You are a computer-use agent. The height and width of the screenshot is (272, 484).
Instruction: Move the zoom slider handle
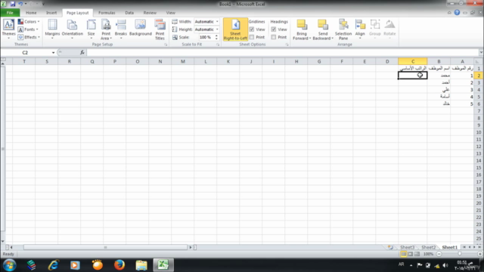point(460,254)
